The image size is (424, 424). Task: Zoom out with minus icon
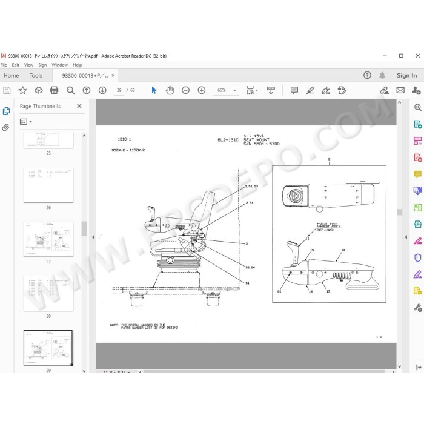pyautogui.click(x=185, y=90)
